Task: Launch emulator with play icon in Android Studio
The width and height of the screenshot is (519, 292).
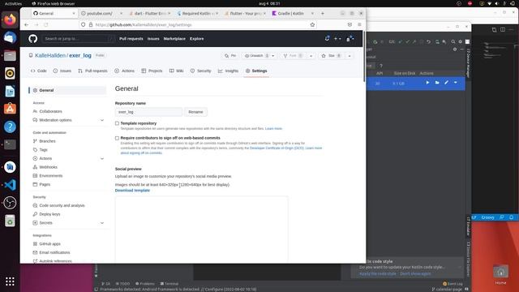Action: click(427, 83)
